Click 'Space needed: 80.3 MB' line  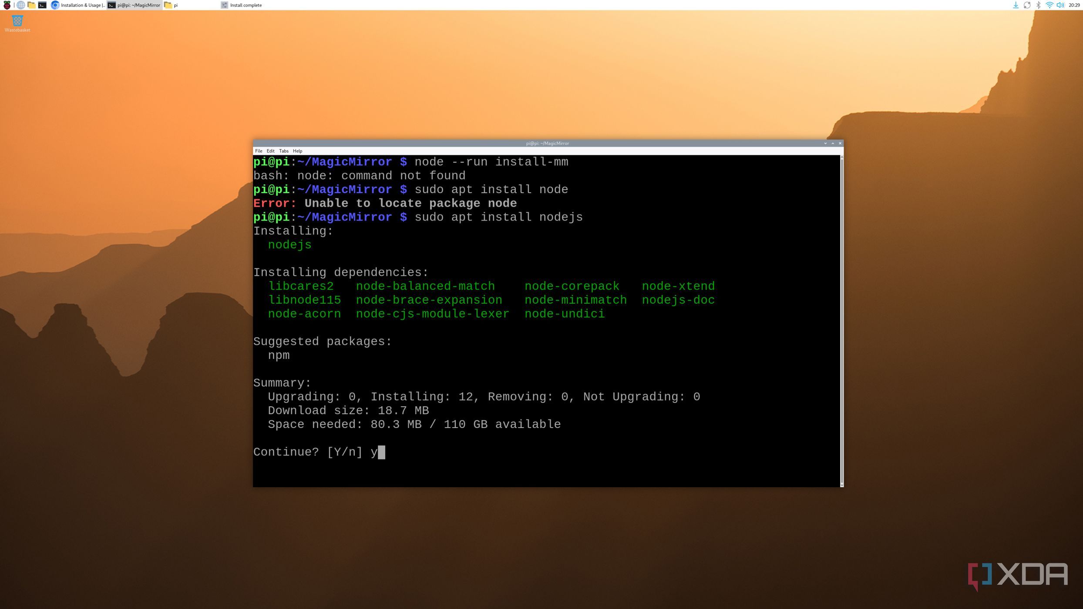pos(414,425)
